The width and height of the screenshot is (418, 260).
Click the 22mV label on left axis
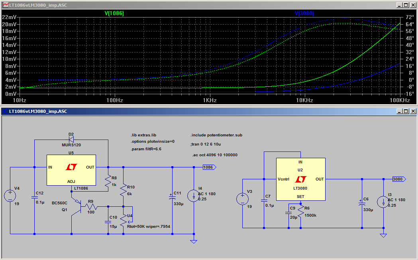coord(9,17)
